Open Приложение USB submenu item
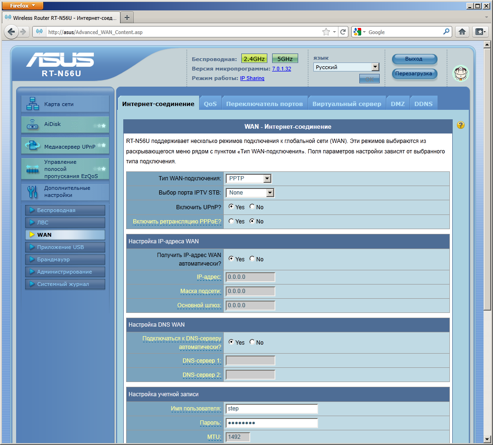 [x=65, y=247]
